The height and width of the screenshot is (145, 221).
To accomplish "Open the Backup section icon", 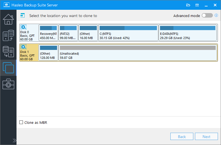I will coord(8,35).
